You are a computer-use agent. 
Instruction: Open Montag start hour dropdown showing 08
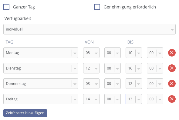pos(91,53)
